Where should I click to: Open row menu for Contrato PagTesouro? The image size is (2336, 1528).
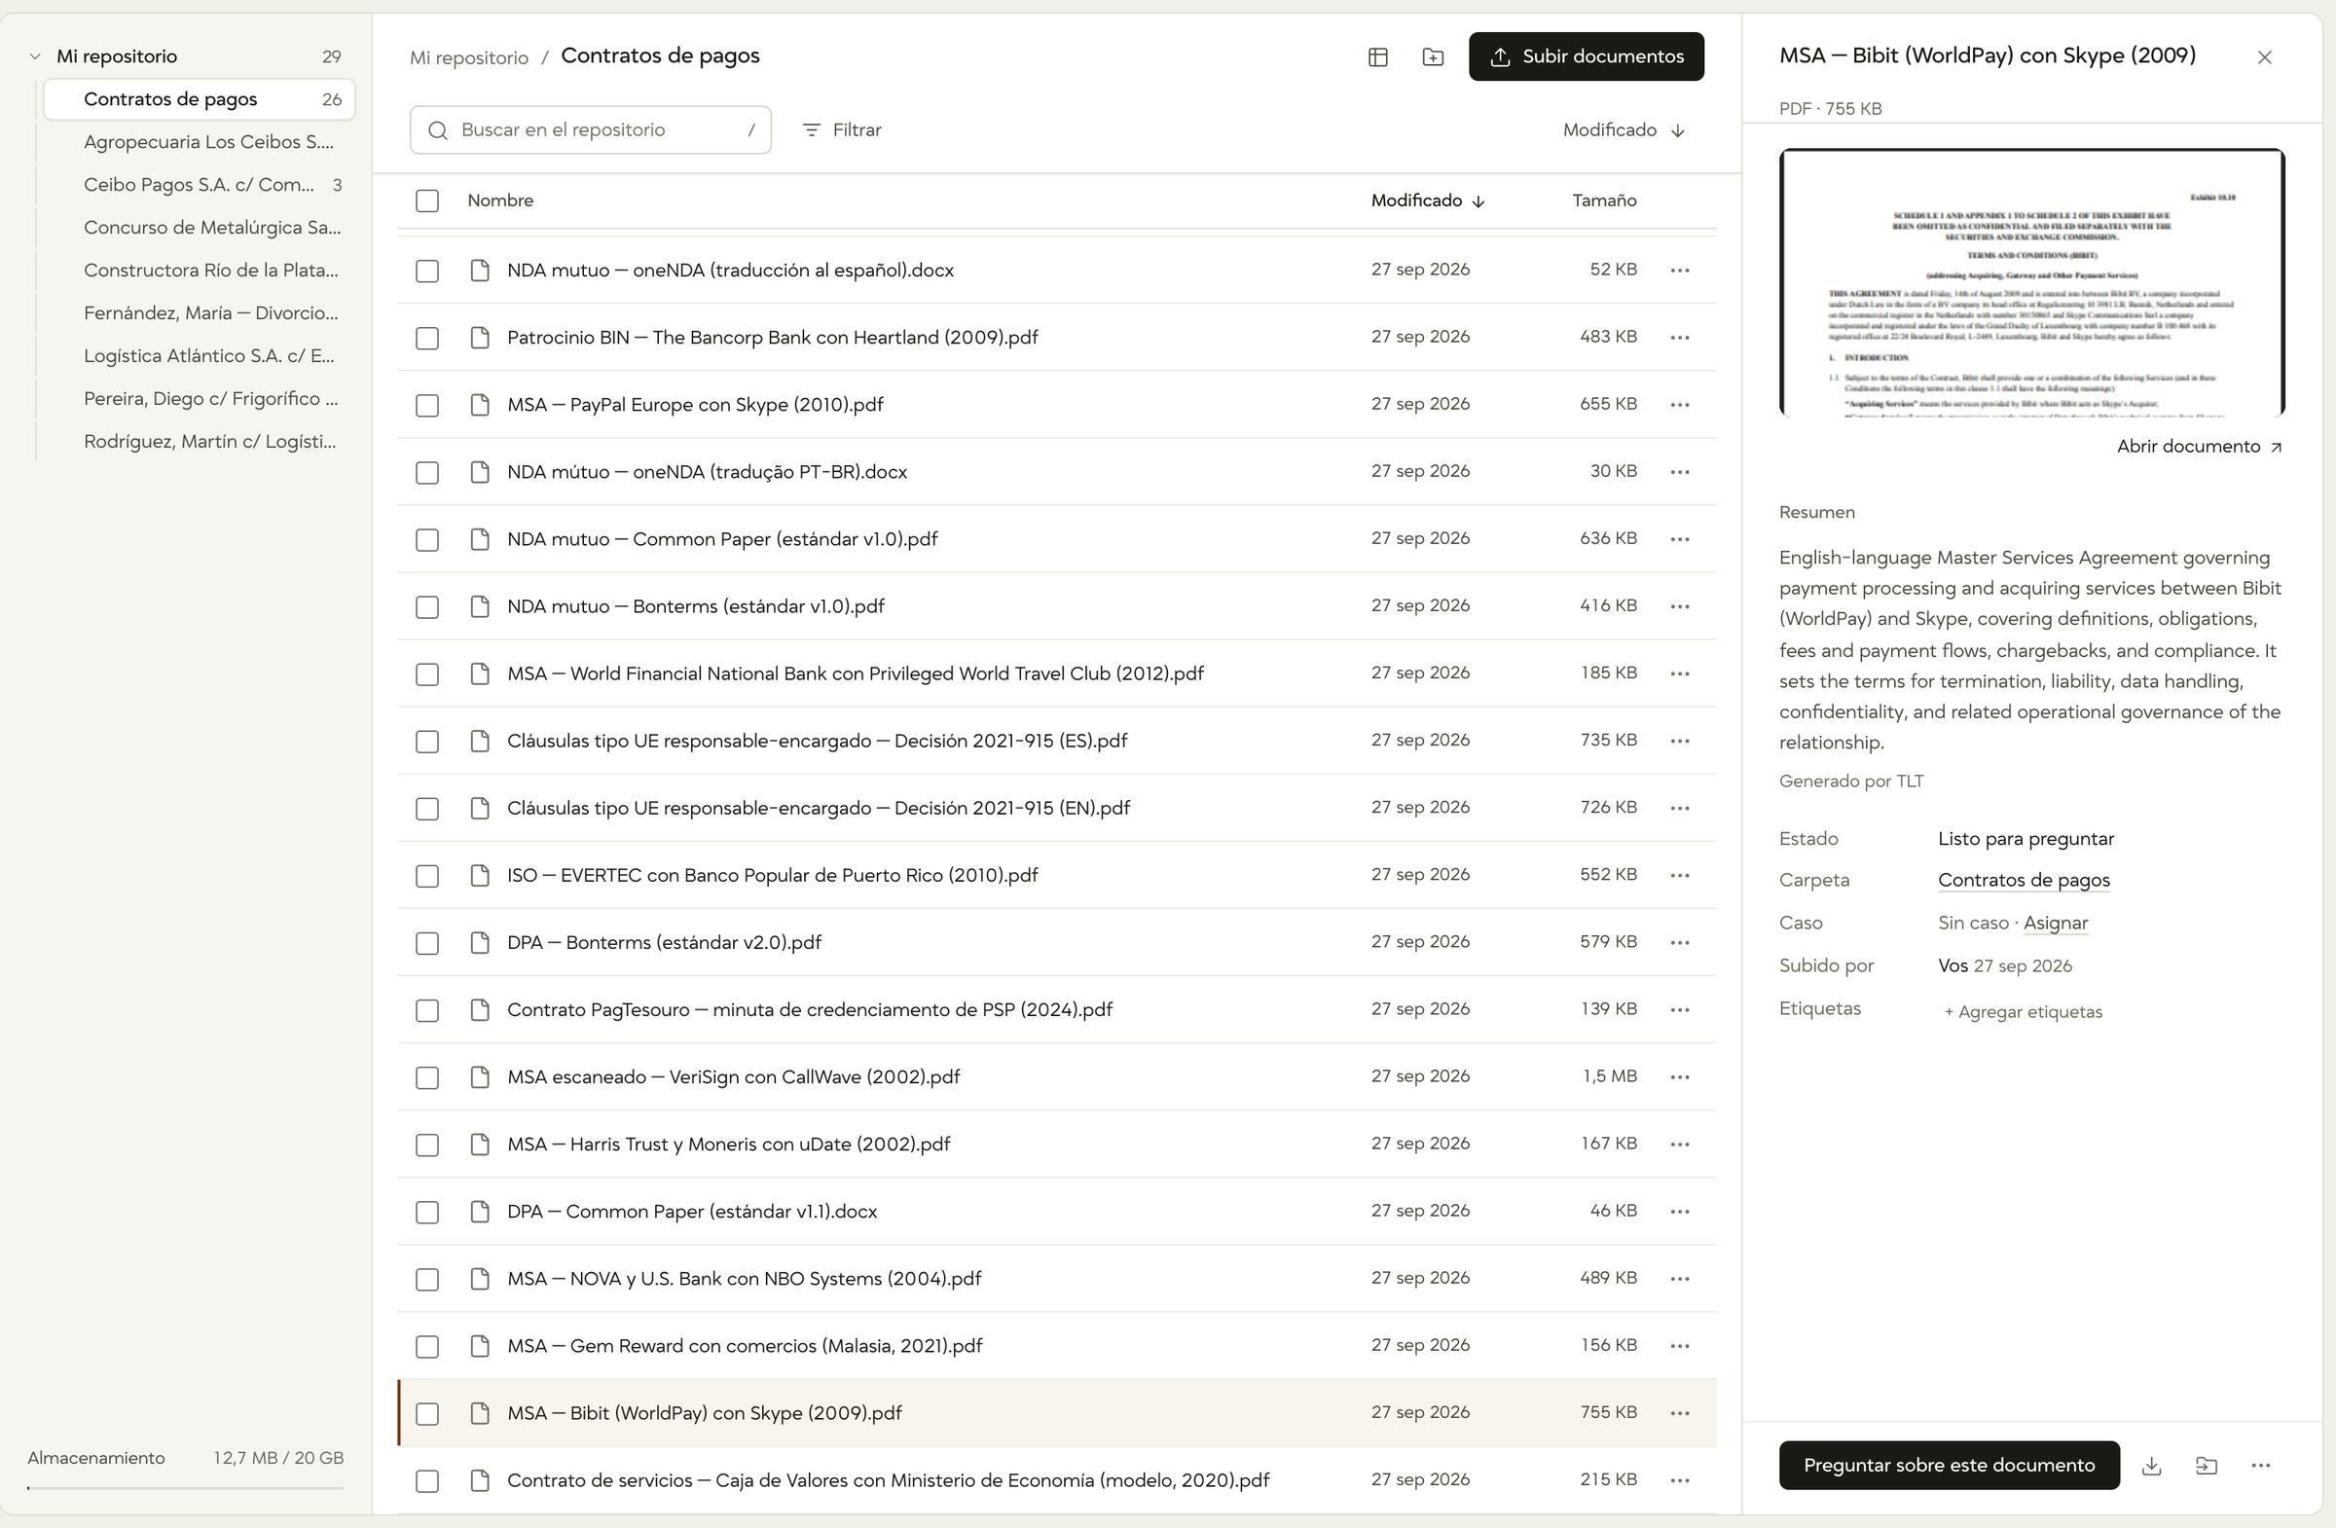1679,1010
